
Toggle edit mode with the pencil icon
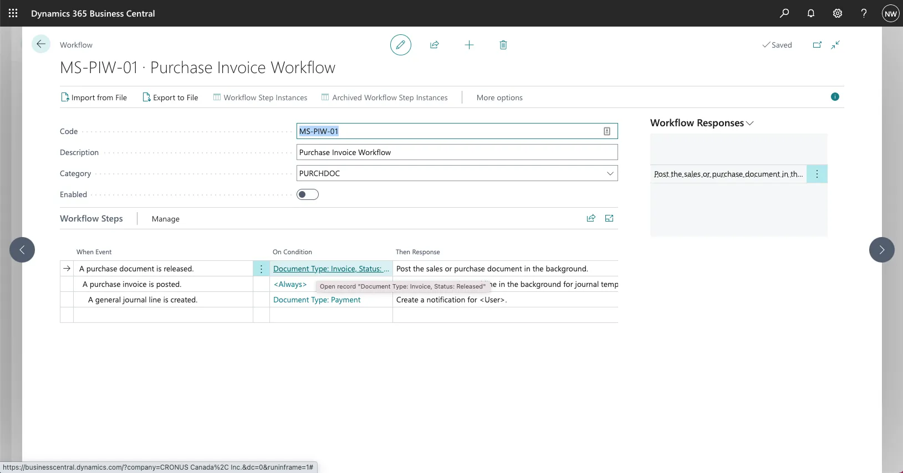(401, 45)
